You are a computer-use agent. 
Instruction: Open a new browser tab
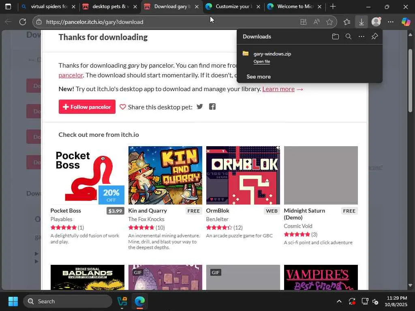333,6
